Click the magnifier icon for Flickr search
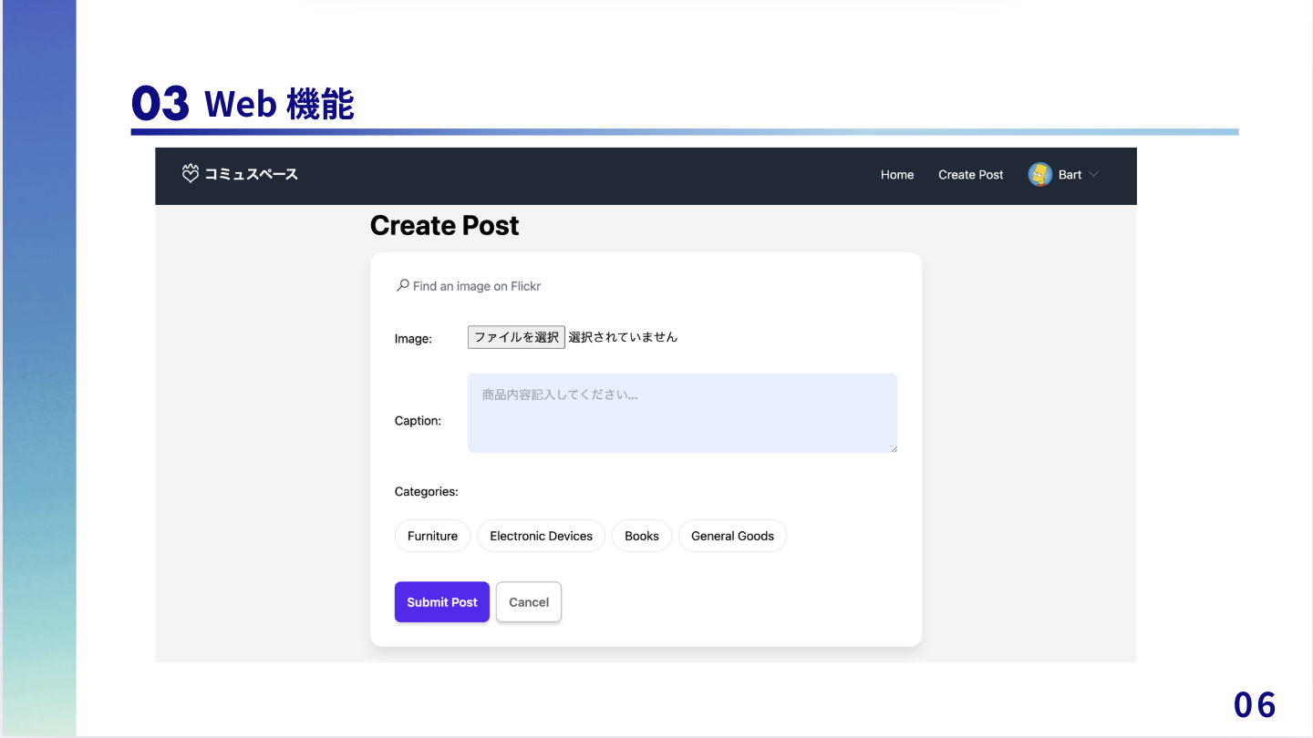Screen dimensions: 1313x738 click(x=402, y=286)
